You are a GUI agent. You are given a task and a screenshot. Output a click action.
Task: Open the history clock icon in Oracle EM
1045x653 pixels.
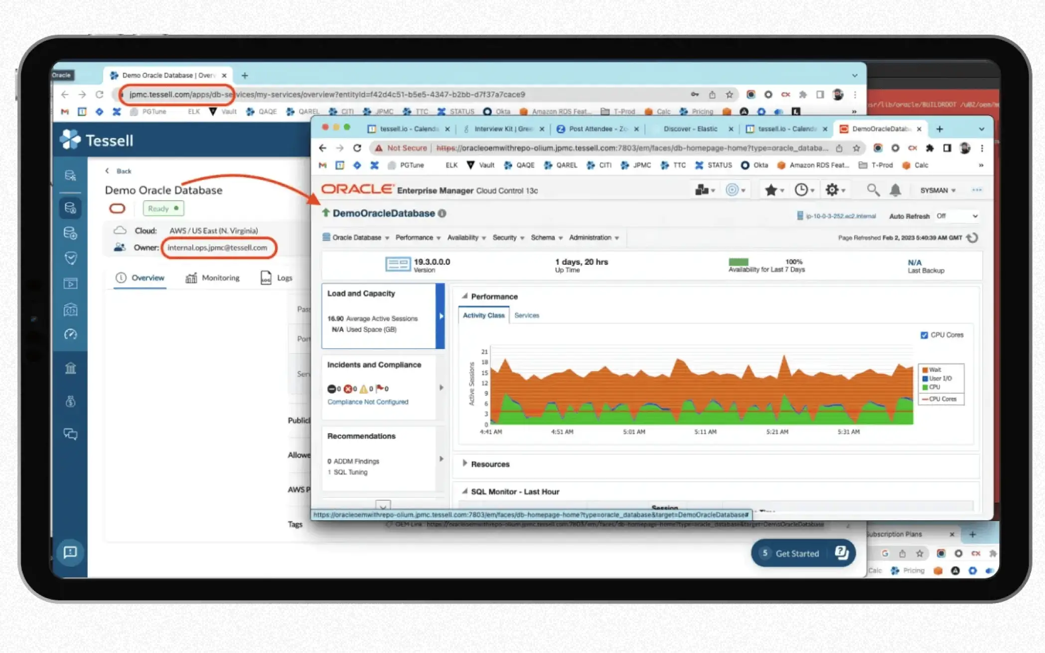pos(802,190)
